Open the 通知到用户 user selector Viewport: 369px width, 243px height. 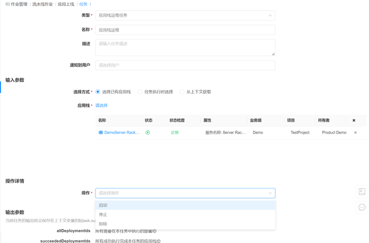(185, 66)
